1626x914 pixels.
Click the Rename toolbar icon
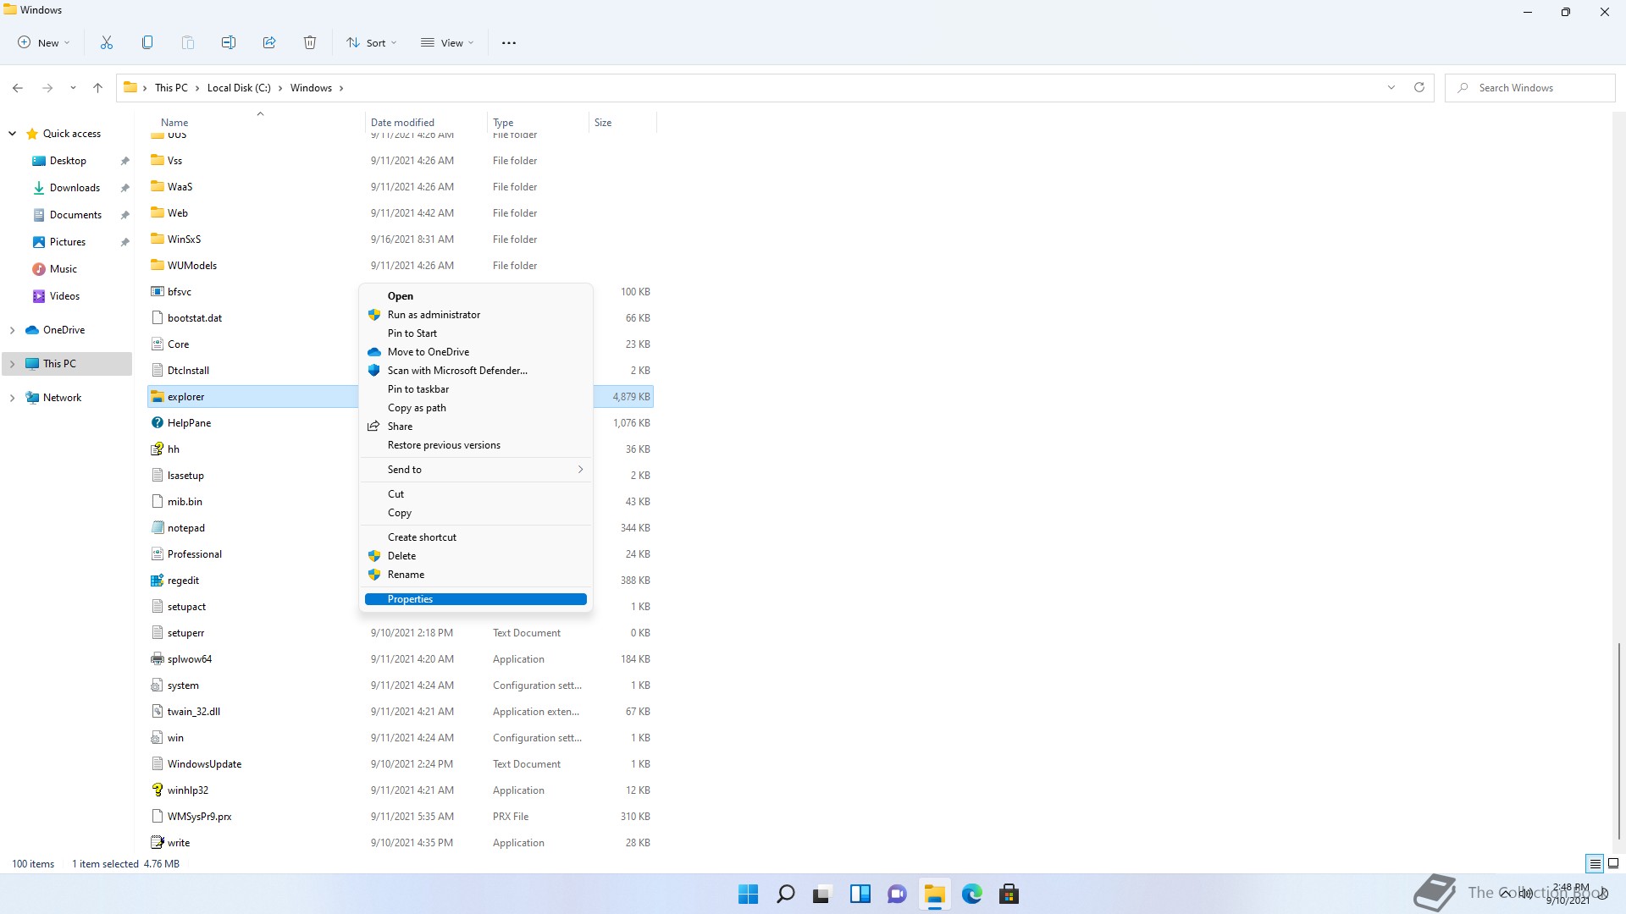pos(229,42)
